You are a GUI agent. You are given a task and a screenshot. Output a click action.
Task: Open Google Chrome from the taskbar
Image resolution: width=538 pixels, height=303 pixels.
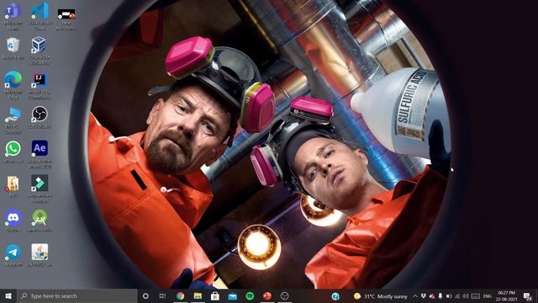180,295
